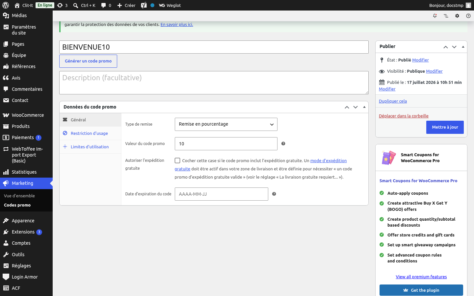Open Références in the sidebar

pyautogui.click(x=26, y=66)
